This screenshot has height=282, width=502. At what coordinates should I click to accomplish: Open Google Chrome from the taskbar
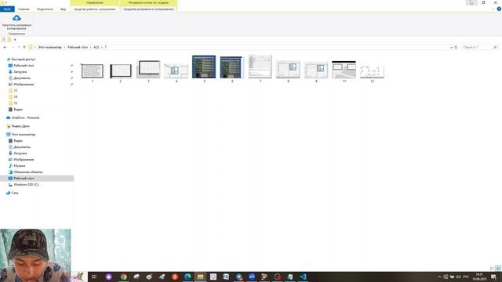click(x=124, y=277)
